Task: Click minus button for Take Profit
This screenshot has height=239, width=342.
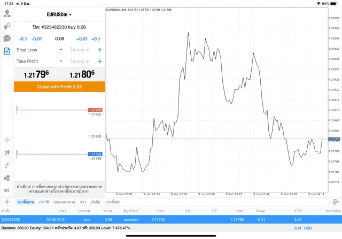Action: tap(61, 61)
